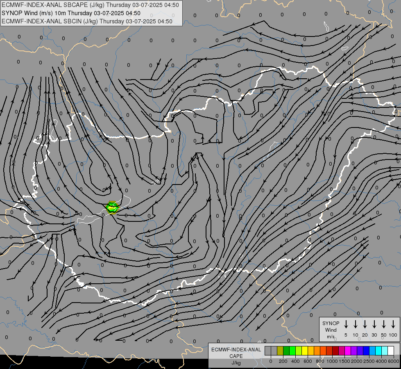Click the SYNOP Wind 10m header line
The width and height of the screenshot is (401, 369).
pos(71,13)
